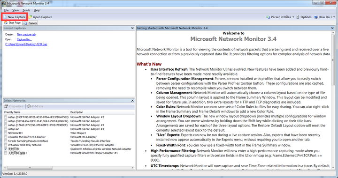
Task: Click the Getting Started vertical scrollbar thumb
Action: (333, 60)
